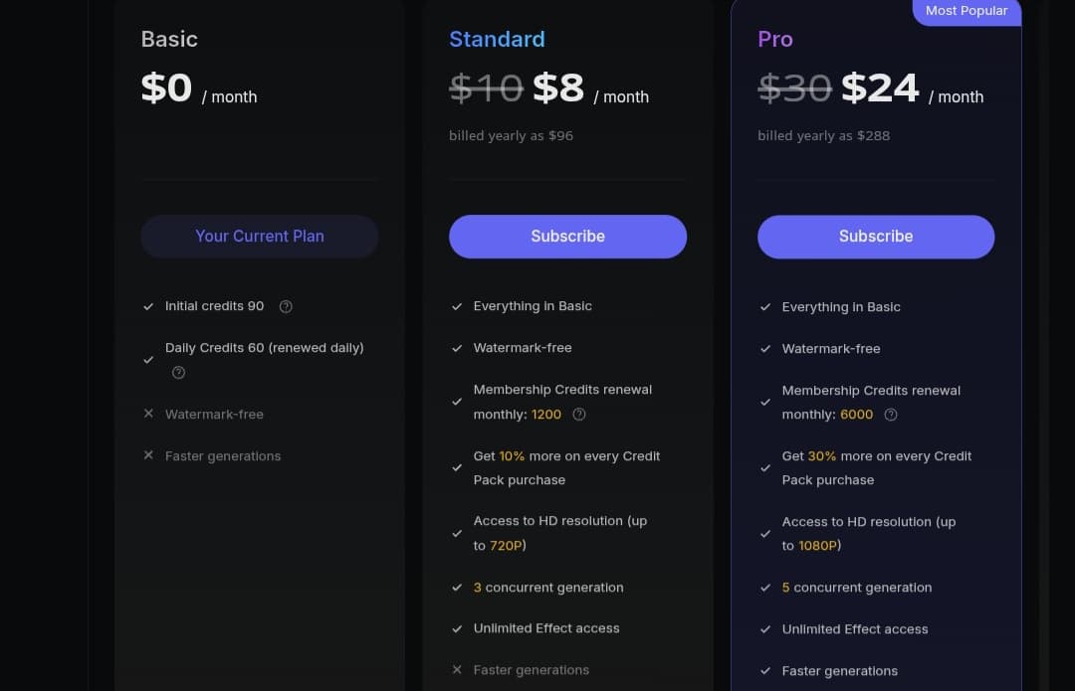This screenshot has width=1075, height=691.
Task: Subscribe to the Pro plan
Action: click(876, 237)
